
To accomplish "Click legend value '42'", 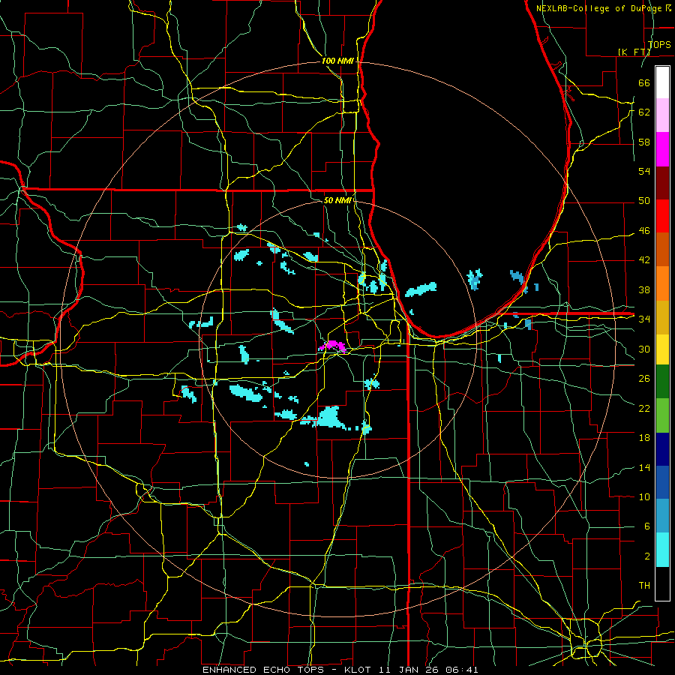I will [x=644, y=260].
